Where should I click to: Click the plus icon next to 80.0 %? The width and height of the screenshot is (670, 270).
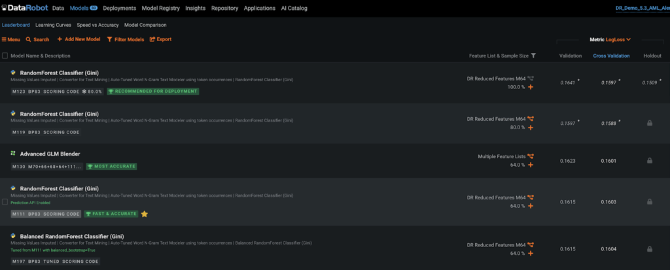coord(531,127)
